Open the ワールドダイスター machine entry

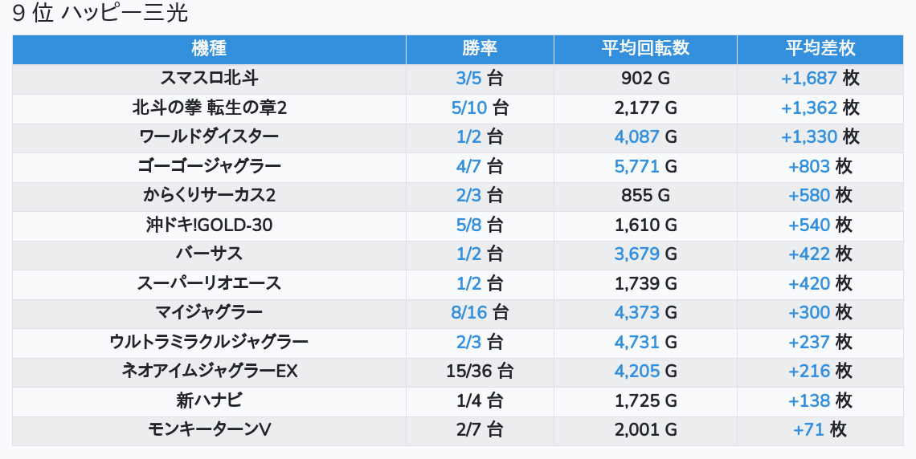pyautogui.click(x=209, y=136)
